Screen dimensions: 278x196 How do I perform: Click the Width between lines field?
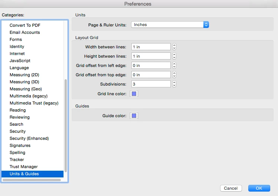coord(151,47)
